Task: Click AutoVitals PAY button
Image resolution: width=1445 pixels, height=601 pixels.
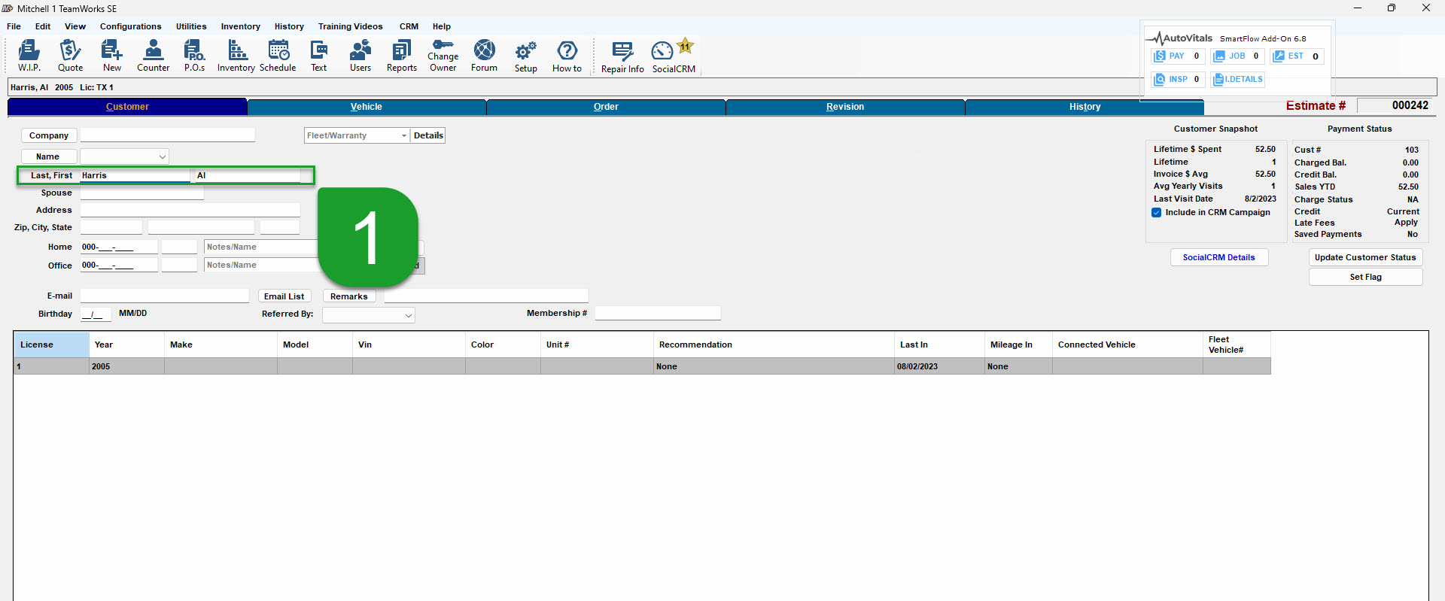Action: 1178,56
